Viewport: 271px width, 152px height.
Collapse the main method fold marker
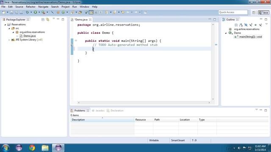[x=76, y=41]
